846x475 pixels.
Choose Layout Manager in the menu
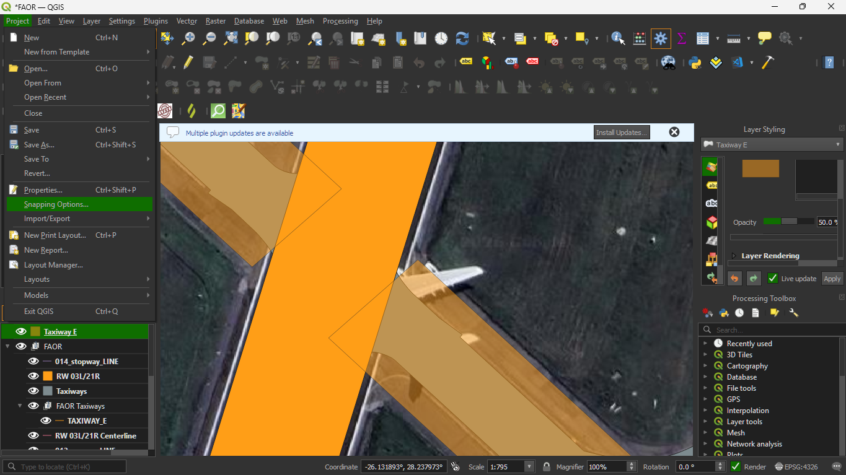pyautogui.click(x=53, y=265)
